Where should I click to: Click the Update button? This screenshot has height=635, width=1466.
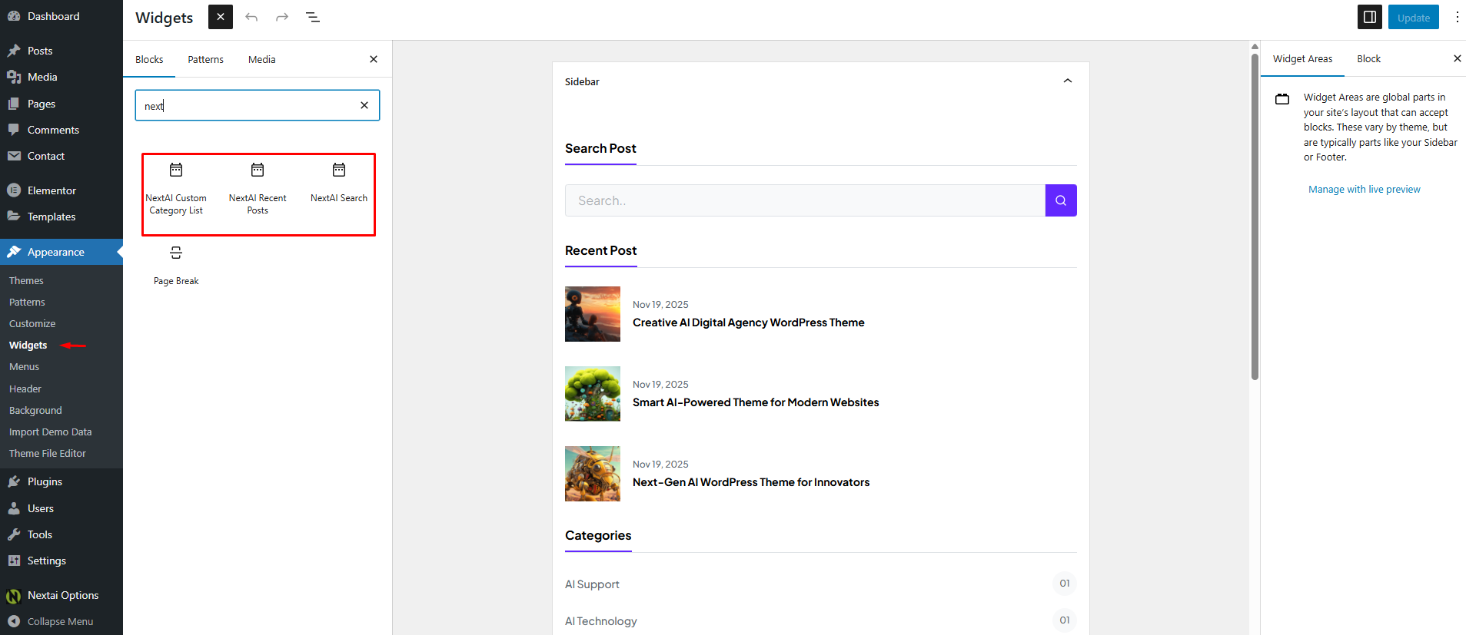(1413, 17)
